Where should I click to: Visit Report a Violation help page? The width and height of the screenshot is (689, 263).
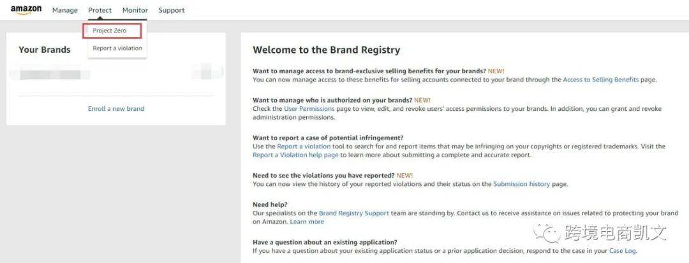click(295, 155)
